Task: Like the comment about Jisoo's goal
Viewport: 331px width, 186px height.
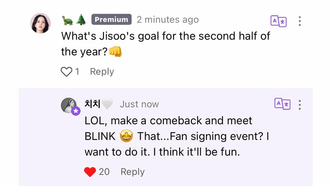Action: [67, 72]
